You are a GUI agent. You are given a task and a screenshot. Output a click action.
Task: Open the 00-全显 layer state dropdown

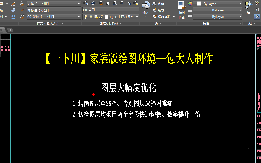tap(111, 10)
